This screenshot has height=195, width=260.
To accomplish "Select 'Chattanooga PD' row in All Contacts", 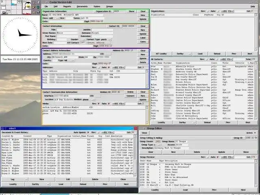I will [x=202, y=108].
